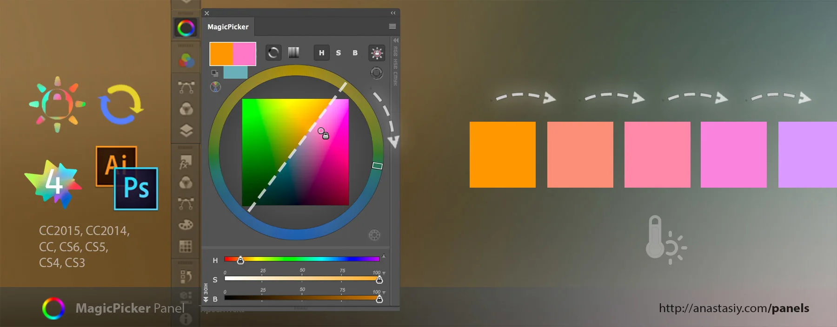Collapse the panel with double-arrow icon
Screen dimensions: 837x327
pos(393,13)
